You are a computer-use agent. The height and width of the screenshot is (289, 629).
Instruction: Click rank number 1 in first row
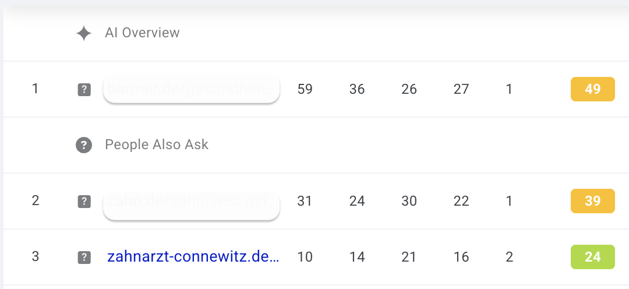(x=36, y=89)
